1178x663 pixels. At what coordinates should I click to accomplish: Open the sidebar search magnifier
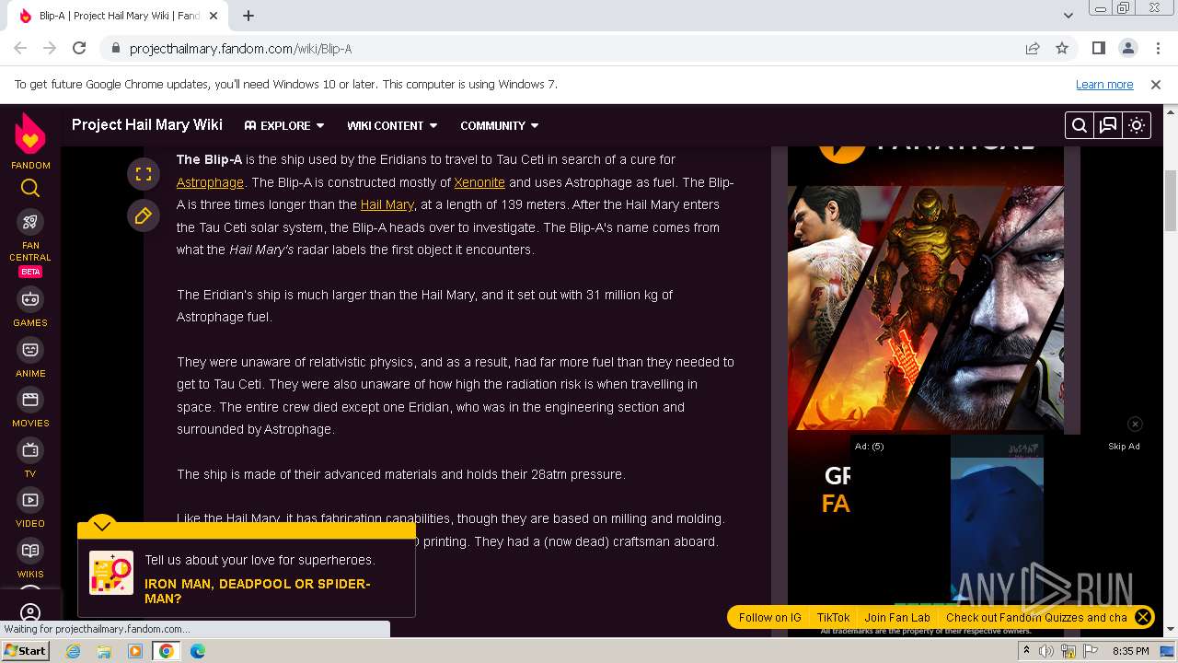[30, 189]
